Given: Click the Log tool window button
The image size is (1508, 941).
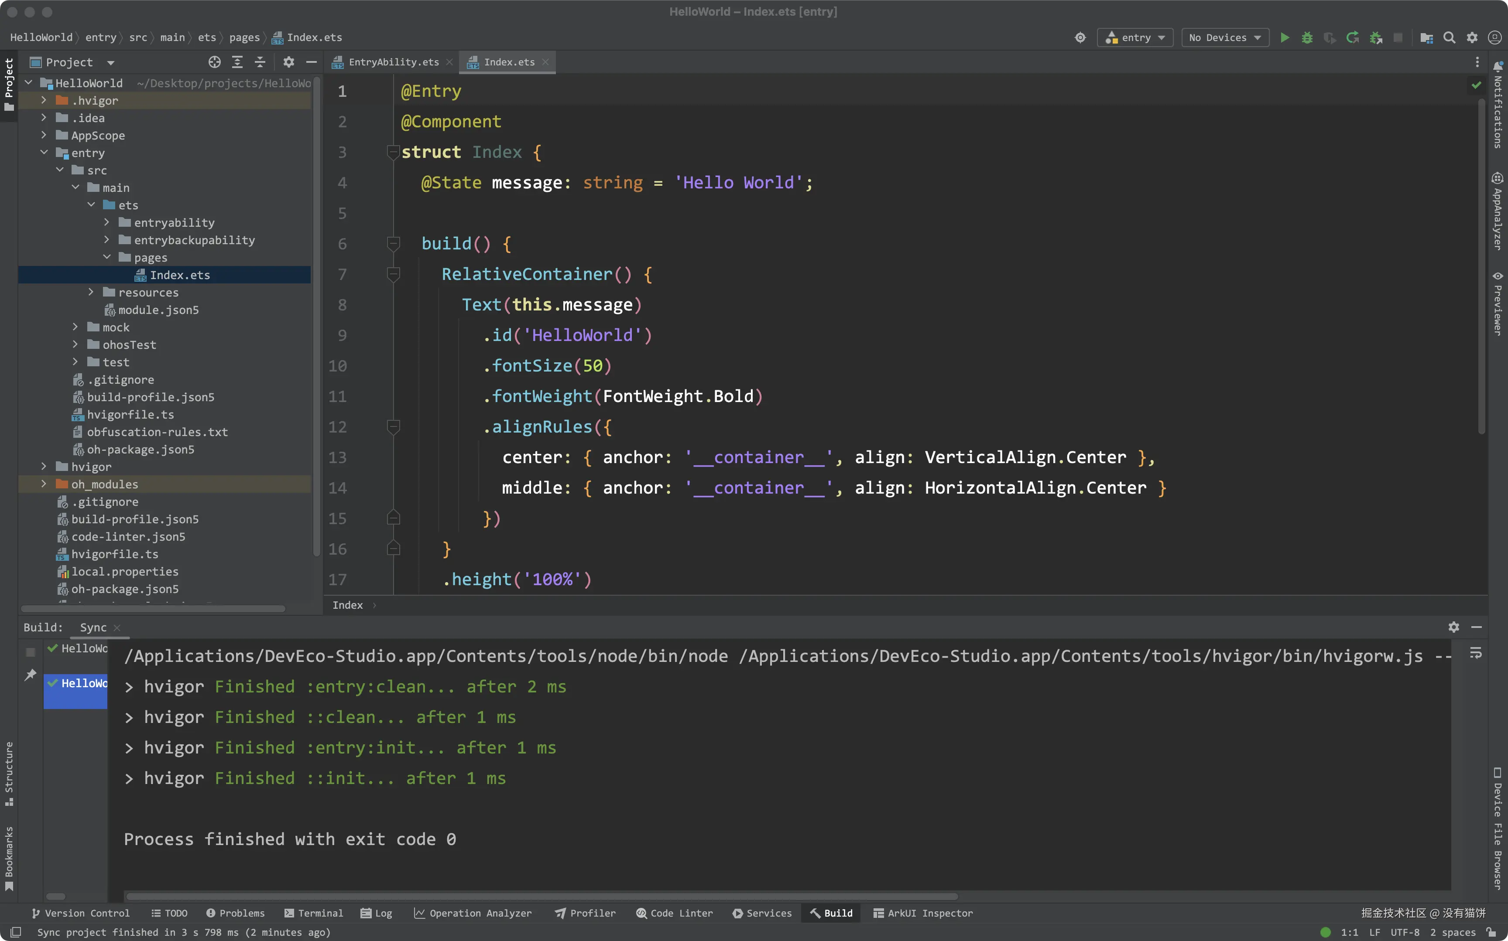Looking at the screenshot, I should click(x=377, y=914).
